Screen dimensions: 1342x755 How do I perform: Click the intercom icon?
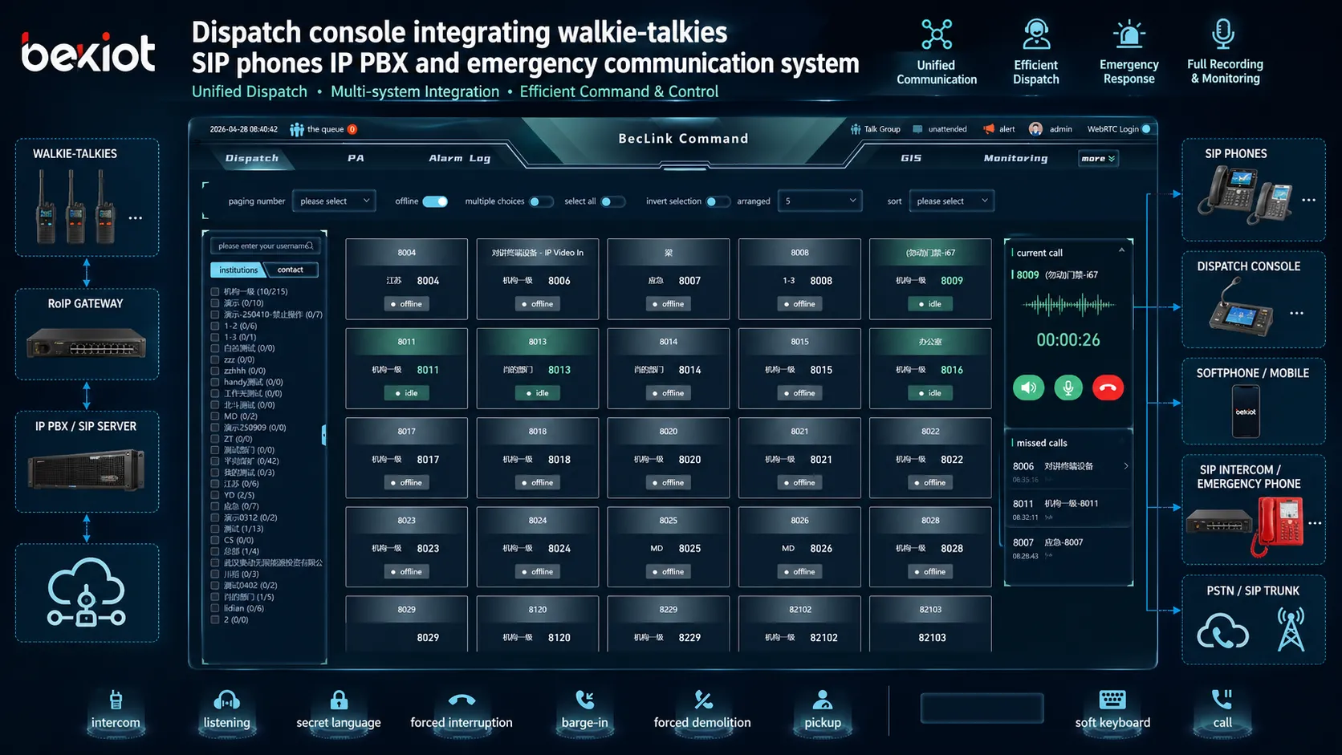[x=116, y=700]
